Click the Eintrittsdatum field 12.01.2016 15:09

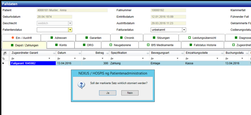tap(168, 17)
